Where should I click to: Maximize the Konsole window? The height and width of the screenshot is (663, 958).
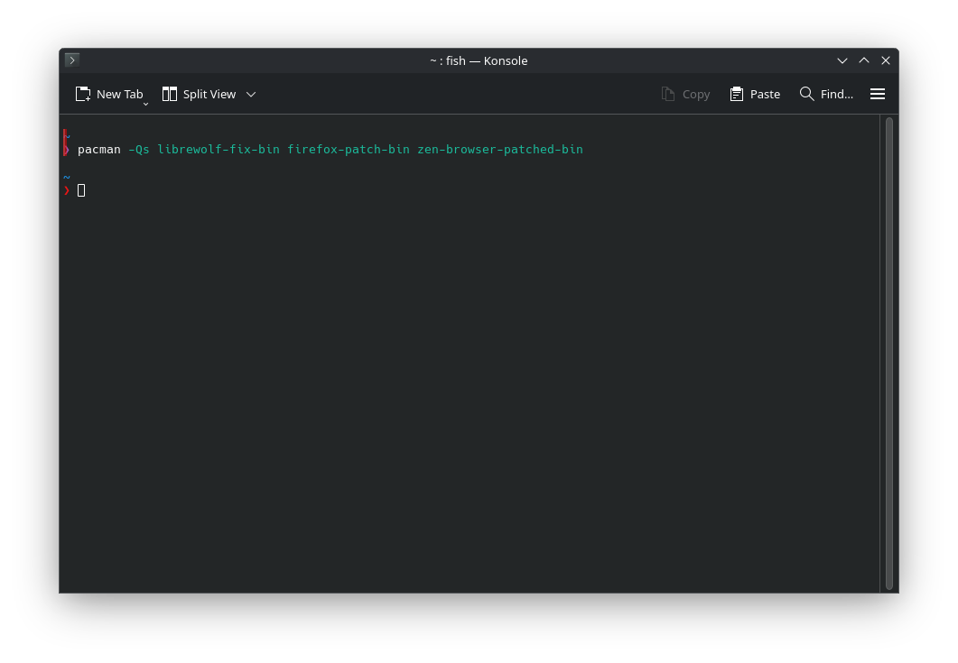[x=864, y=60]
